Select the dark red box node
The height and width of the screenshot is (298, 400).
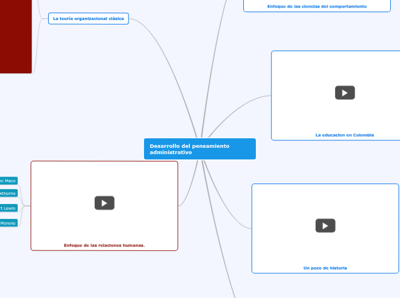pos(16,37)
